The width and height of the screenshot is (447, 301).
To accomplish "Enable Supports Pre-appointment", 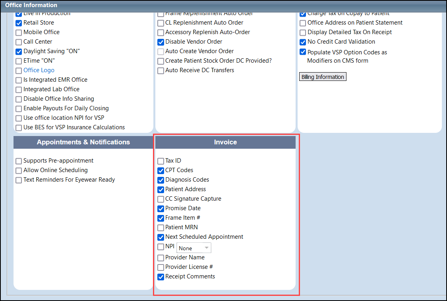I will click(x=18, y=161).
